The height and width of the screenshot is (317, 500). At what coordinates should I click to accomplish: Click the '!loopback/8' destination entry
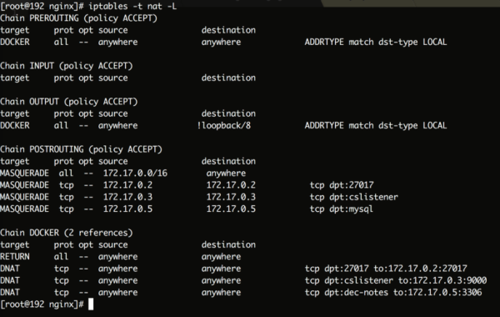point(224,125)
